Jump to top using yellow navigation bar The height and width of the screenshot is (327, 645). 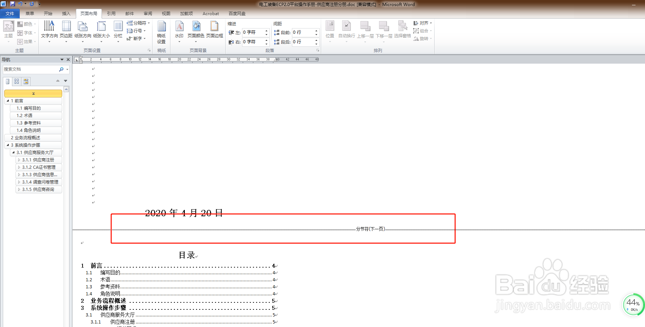point(33,94)
